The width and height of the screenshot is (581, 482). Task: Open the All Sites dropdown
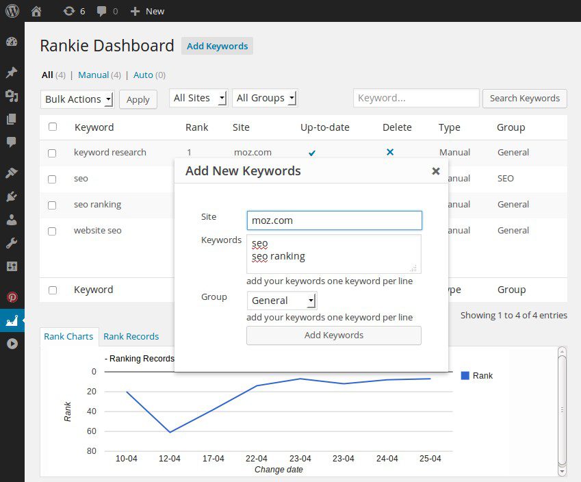click(x=198, y=97)
